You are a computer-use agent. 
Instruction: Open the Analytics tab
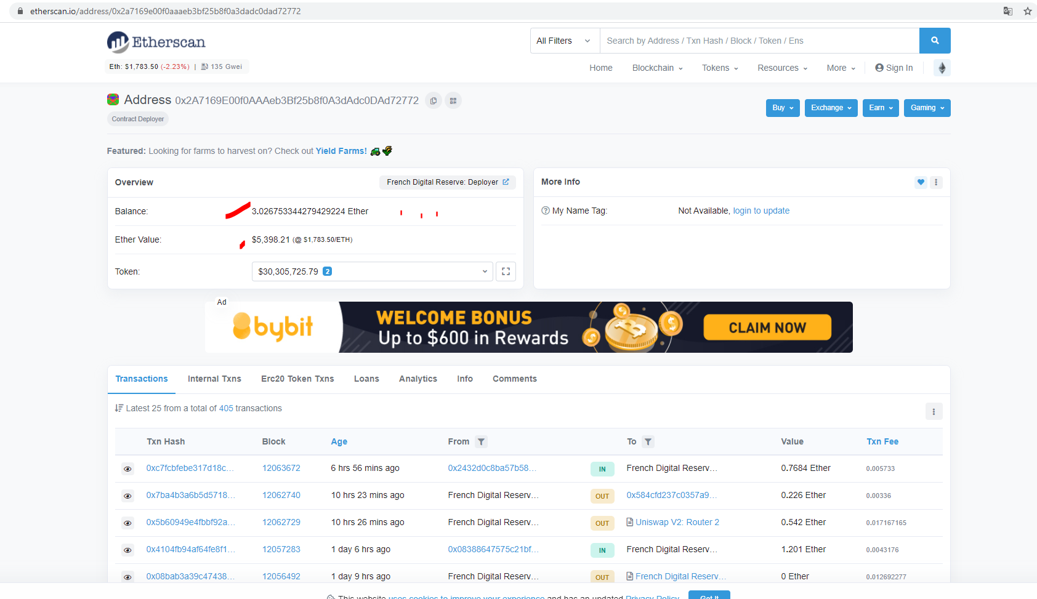[x=418, y=379]
